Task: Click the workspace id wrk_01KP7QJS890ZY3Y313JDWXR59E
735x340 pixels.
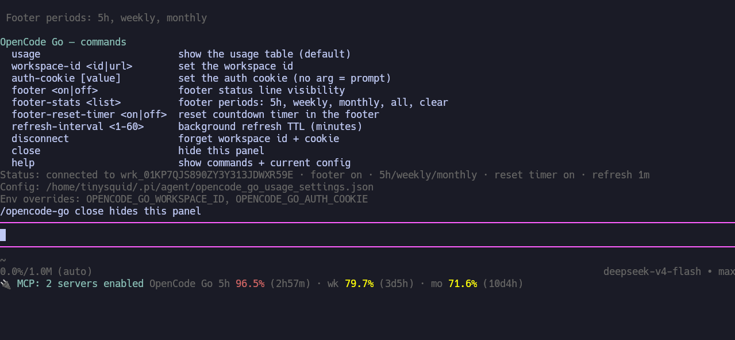Action: [207, 175]
